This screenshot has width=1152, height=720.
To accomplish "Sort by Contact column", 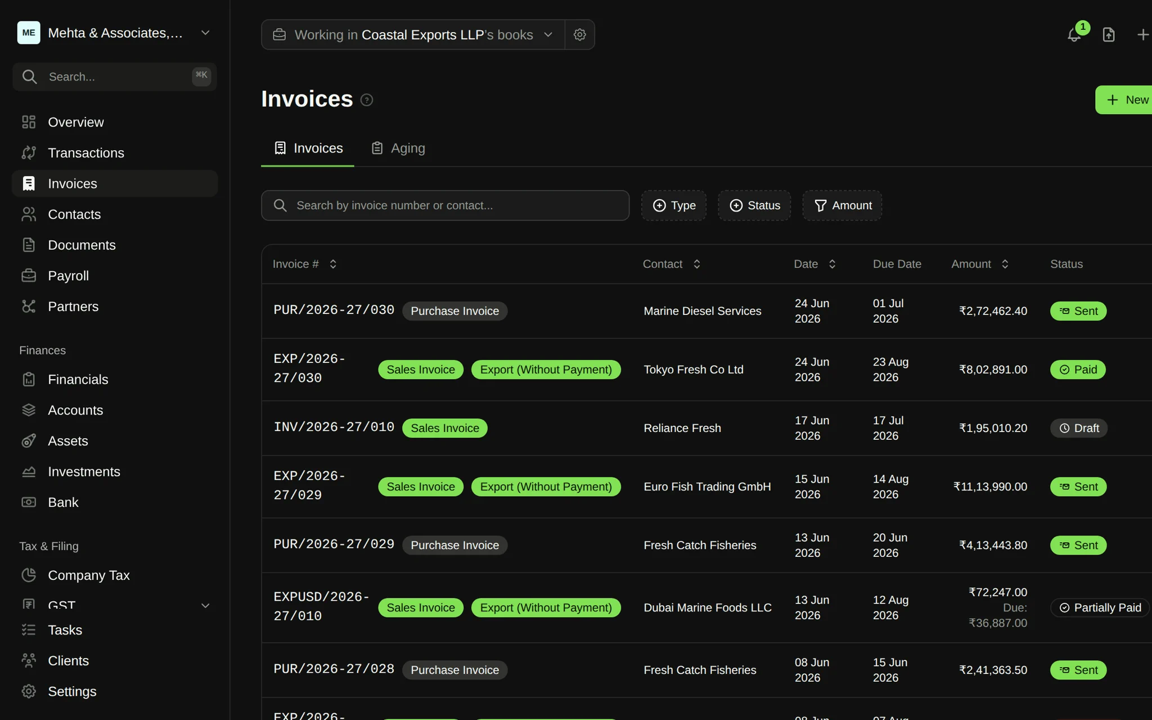I will tap(672, 264).
